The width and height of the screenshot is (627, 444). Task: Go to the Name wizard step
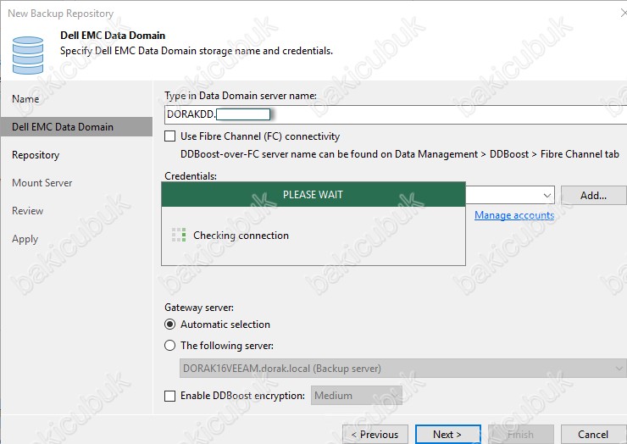pyautogui.click(x=25, y=99)
